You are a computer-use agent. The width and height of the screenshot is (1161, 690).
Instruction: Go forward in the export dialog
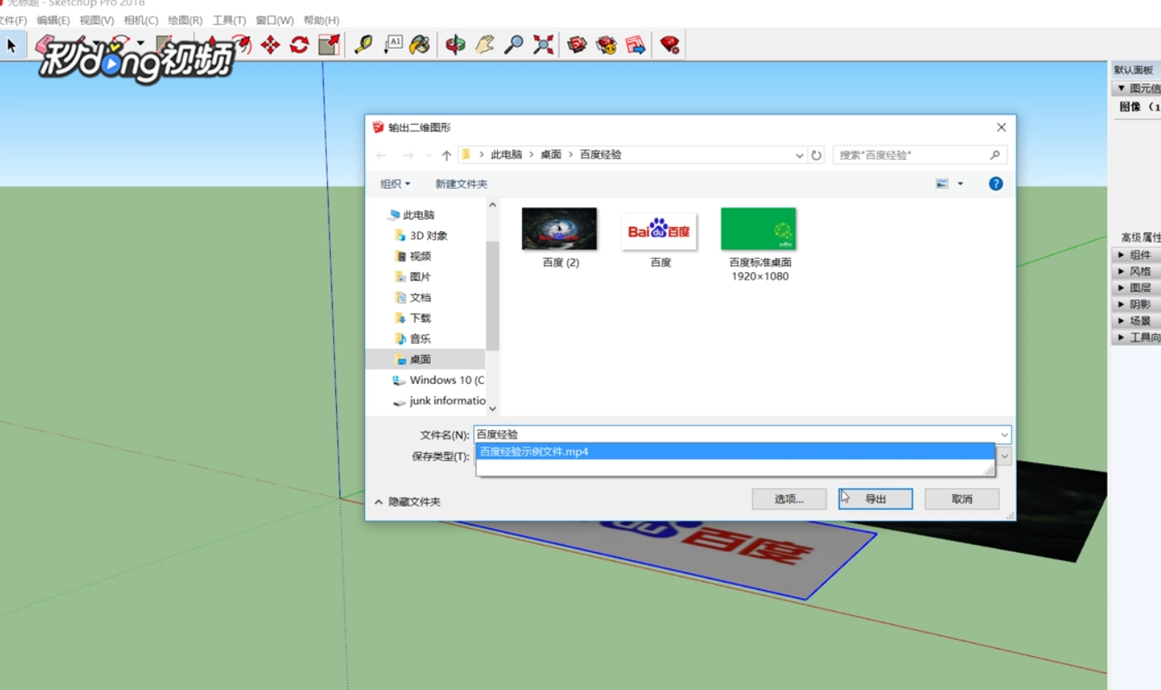click(408, 155)
